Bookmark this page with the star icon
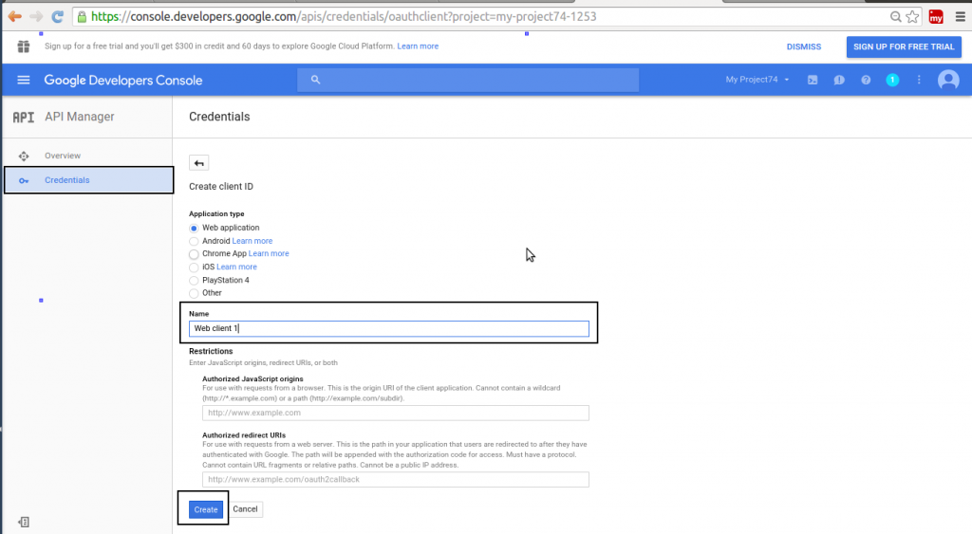972x534 pixels. (912, 17)
